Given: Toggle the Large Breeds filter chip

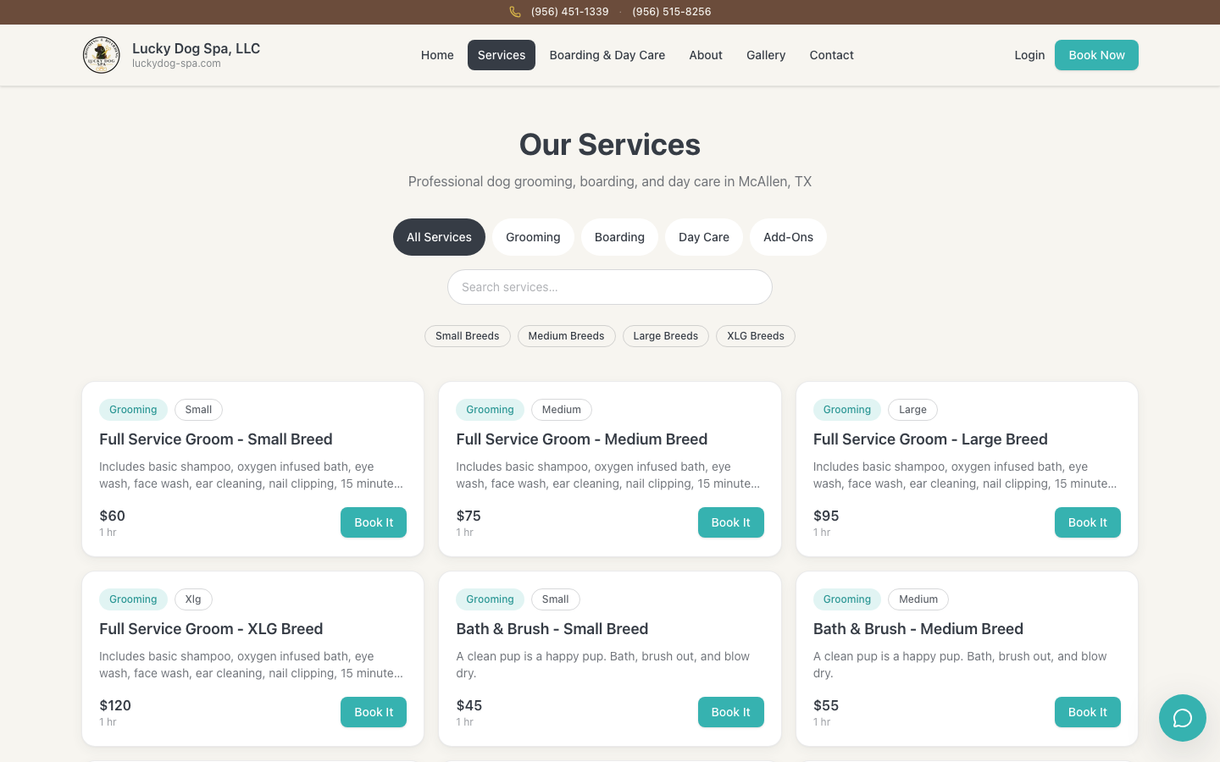Looking at the screenshot, I should [666, 336].
